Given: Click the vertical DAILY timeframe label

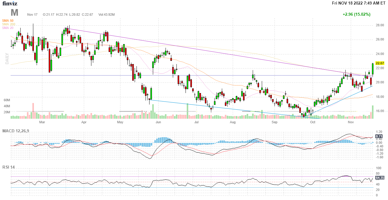Looking at the screenshot, I should [x=7, y=59].
